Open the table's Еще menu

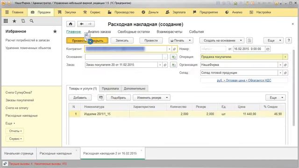click(x=276, y=98)
